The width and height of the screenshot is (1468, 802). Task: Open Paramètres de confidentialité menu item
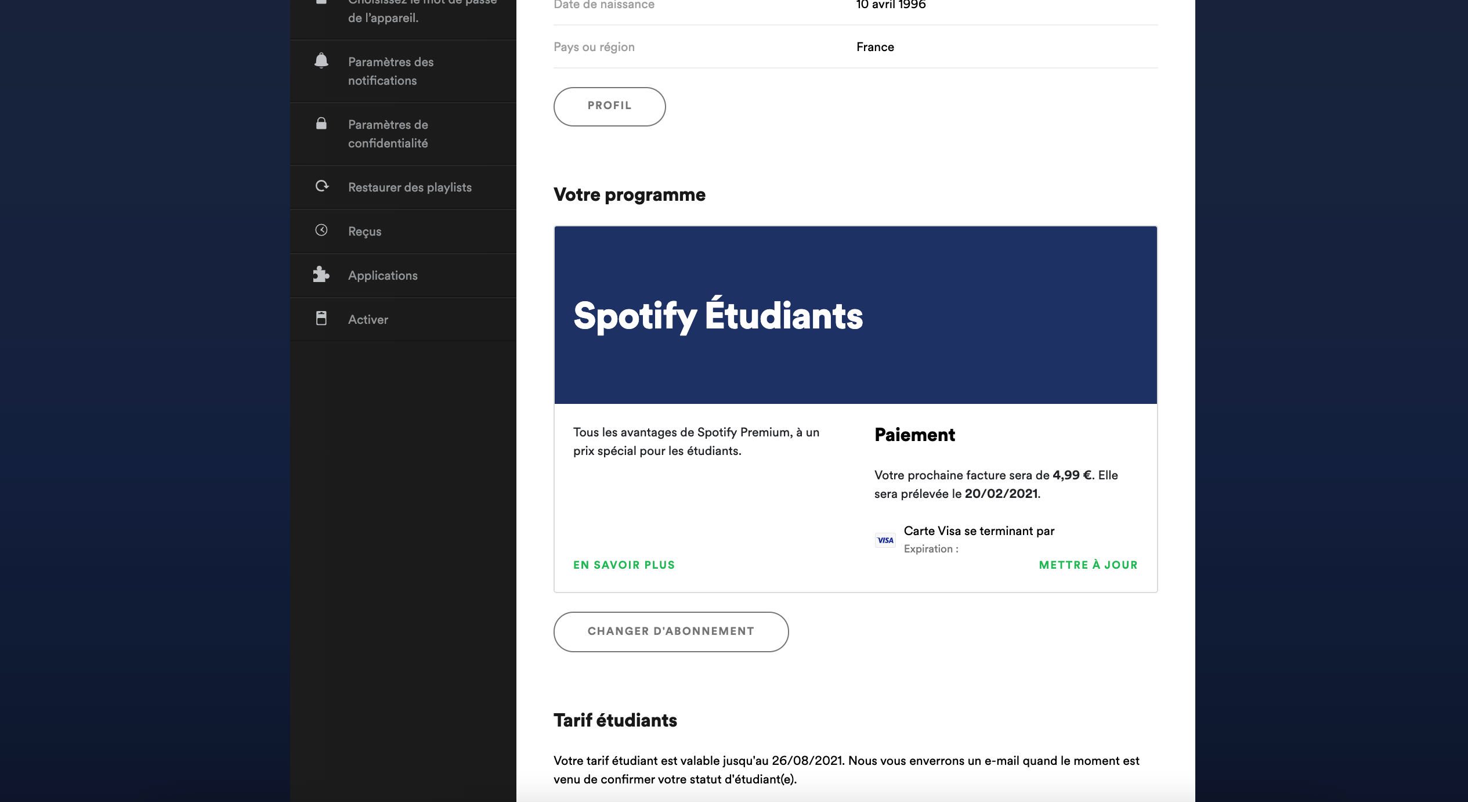pos(403,134)
